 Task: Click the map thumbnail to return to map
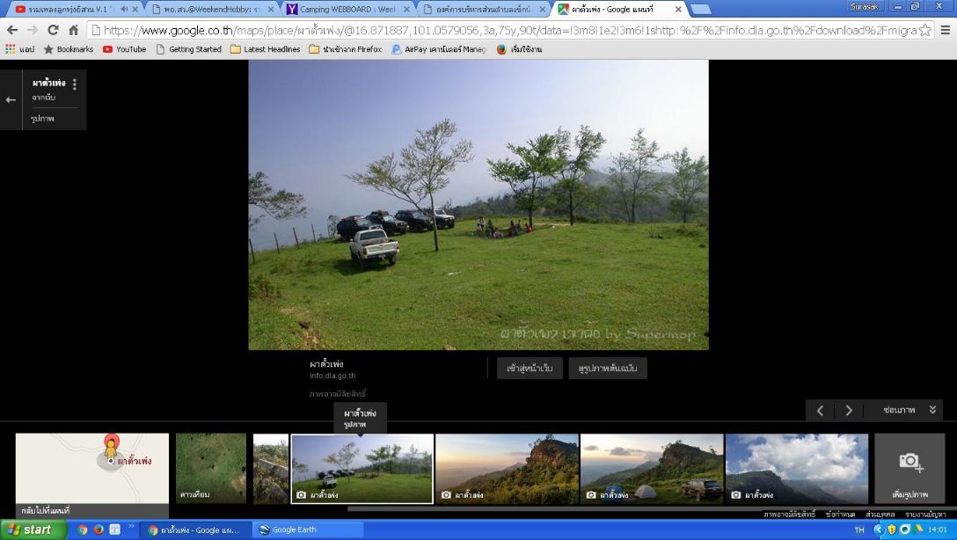pyautogui.click(x=91, y=468)
